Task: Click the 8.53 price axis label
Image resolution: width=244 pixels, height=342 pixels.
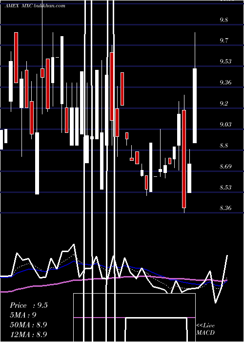Action: (225, 187)
